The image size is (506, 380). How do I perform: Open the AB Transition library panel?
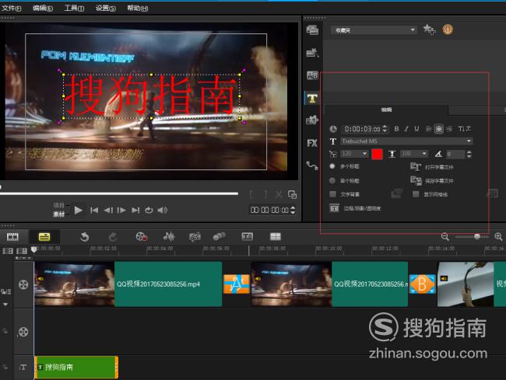click(x=312, y=75)
